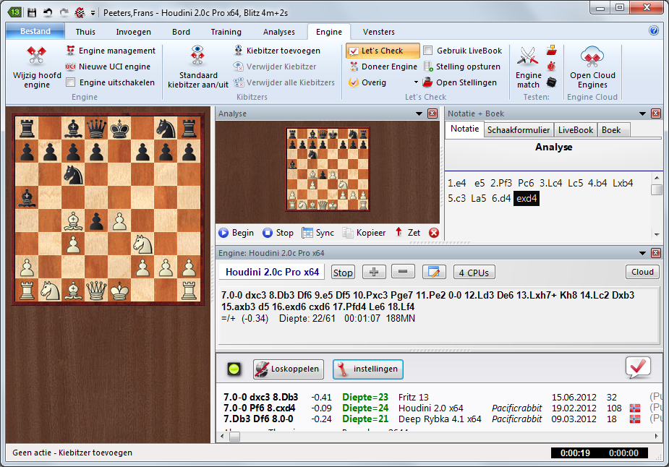Click the green status light in the Let's Check panel
This screenshot has height=467, width=669.
coord(234,369)
